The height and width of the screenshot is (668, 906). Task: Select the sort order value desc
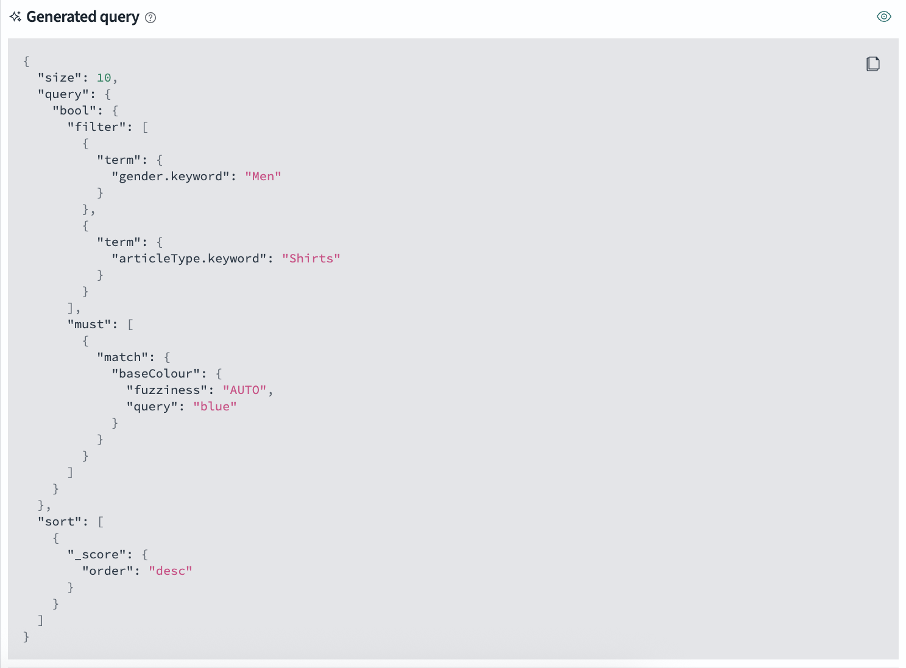171,571
